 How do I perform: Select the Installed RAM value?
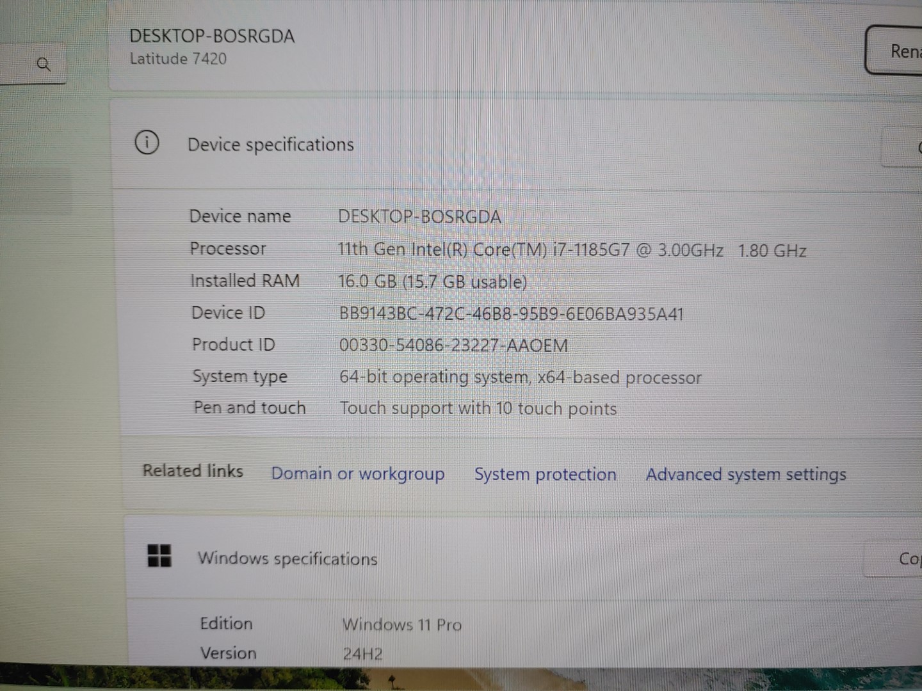tap(433, 282)
